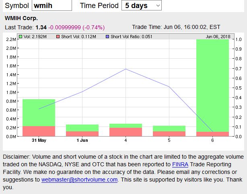Image resolution: width=247 pixels, height=194 pixels.
Task: Click the Vol: 2.192M legend label
Action: (x=35, y=37)
